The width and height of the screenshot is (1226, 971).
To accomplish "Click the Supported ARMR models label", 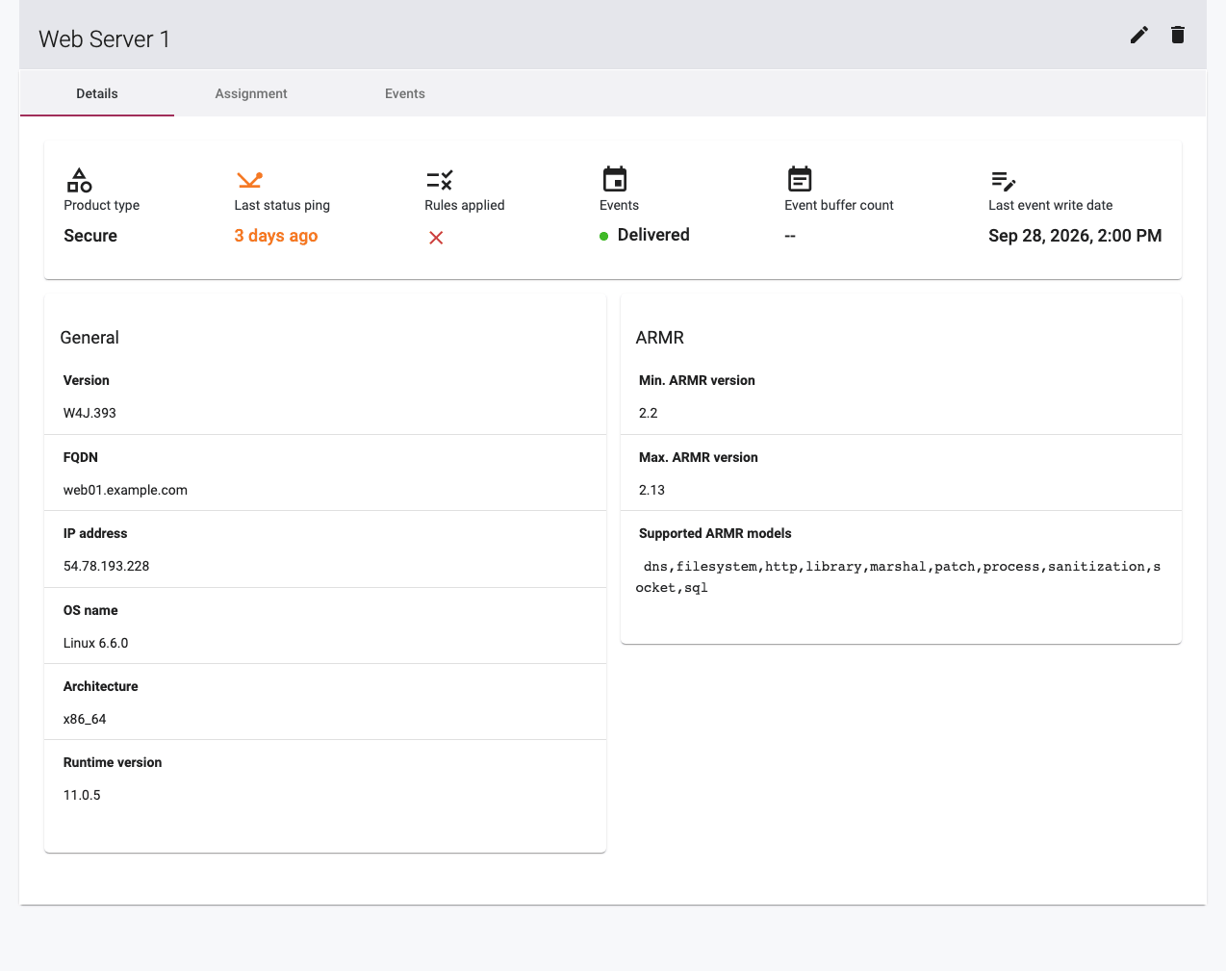I will click(x=715, y=533).
